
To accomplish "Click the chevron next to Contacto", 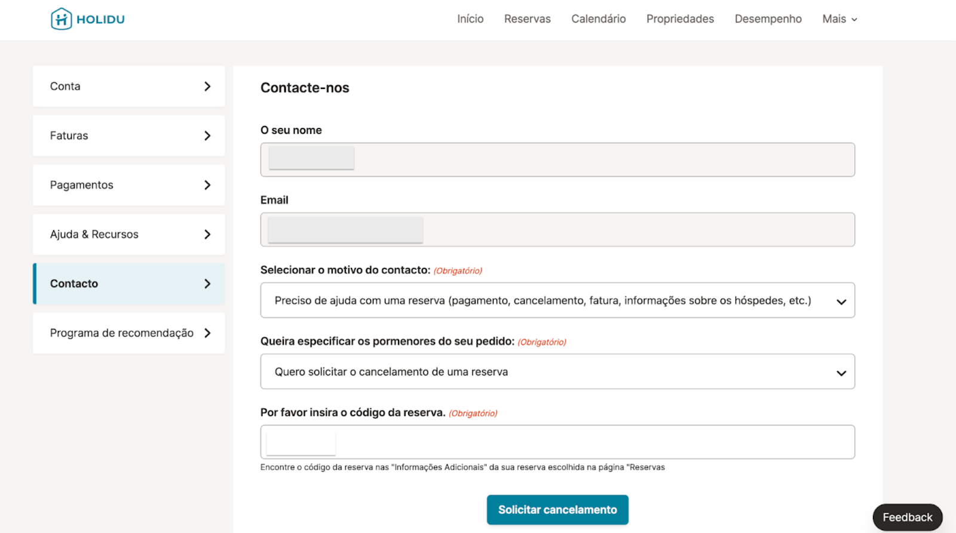I will (207, 284).
